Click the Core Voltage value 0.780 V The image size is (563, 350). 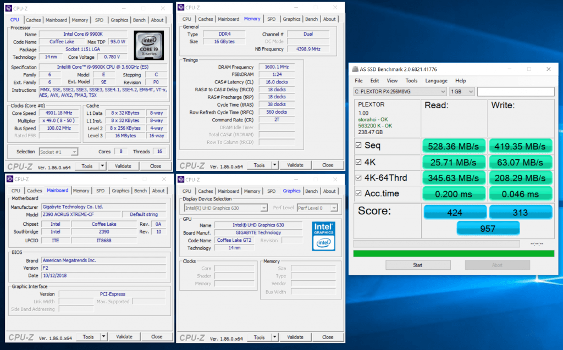(x=112, y=57)
